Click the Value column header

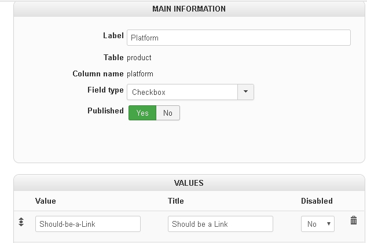(46, 201)
